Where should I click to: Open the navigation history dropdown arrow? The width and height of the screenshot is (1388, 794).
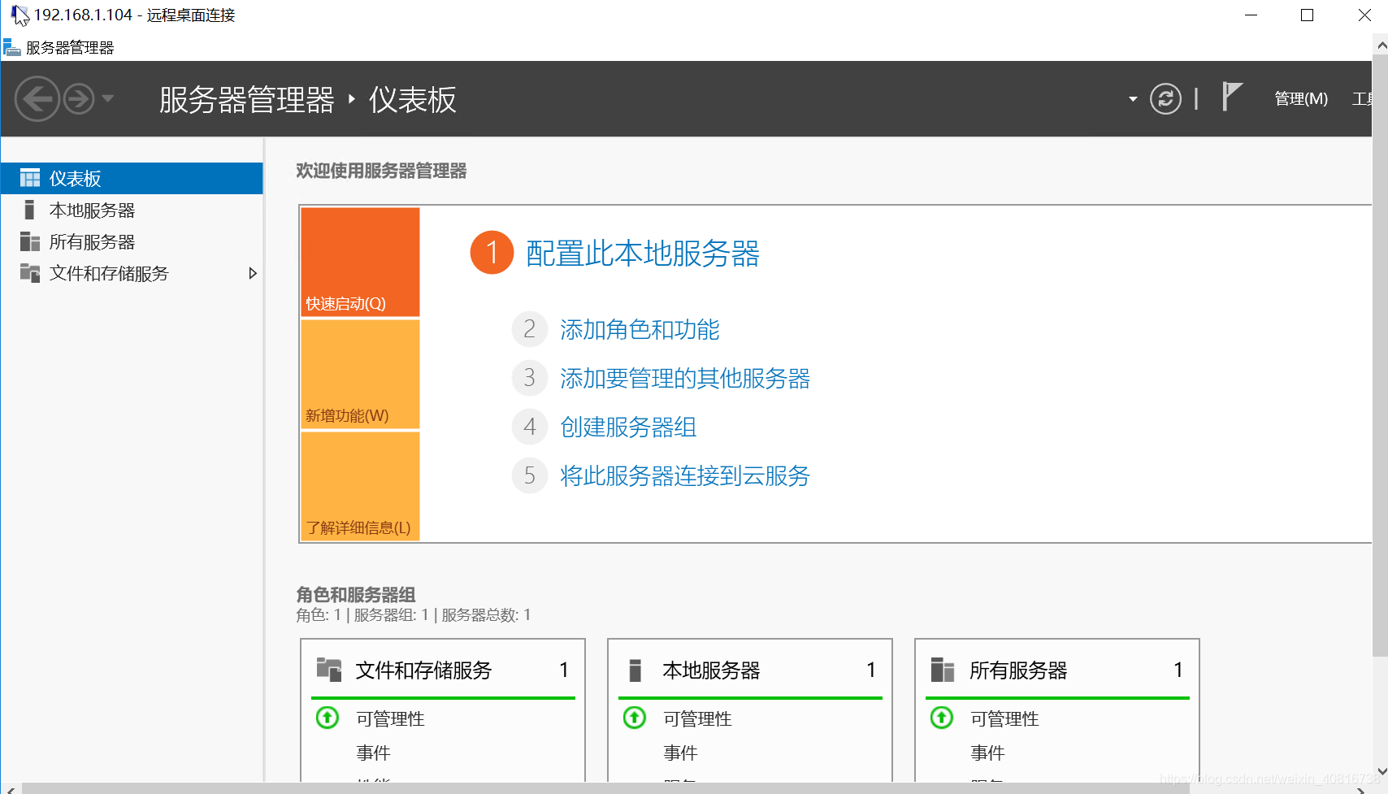[x=107, y=99]
